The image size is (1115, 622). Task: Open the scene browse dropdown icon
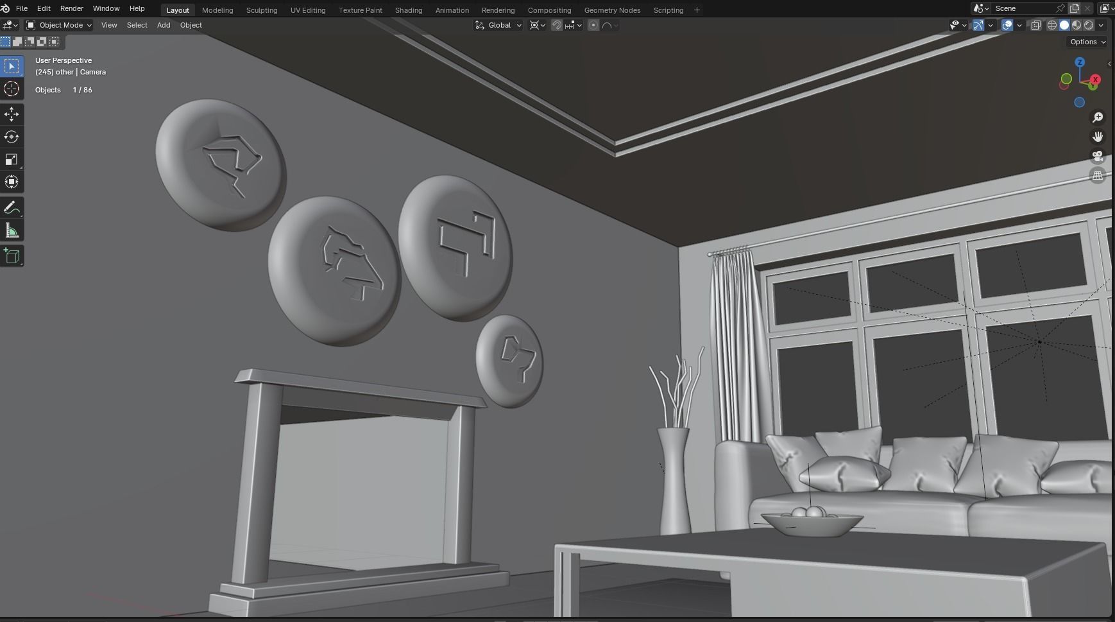pos(980,8)
